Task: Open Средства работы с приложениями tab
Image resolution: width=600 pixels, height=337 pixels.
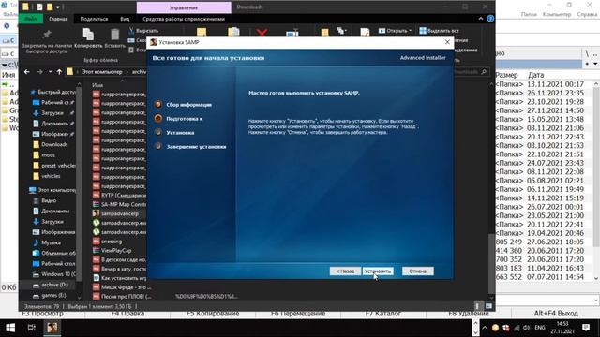Action: [x=184, y=19]
